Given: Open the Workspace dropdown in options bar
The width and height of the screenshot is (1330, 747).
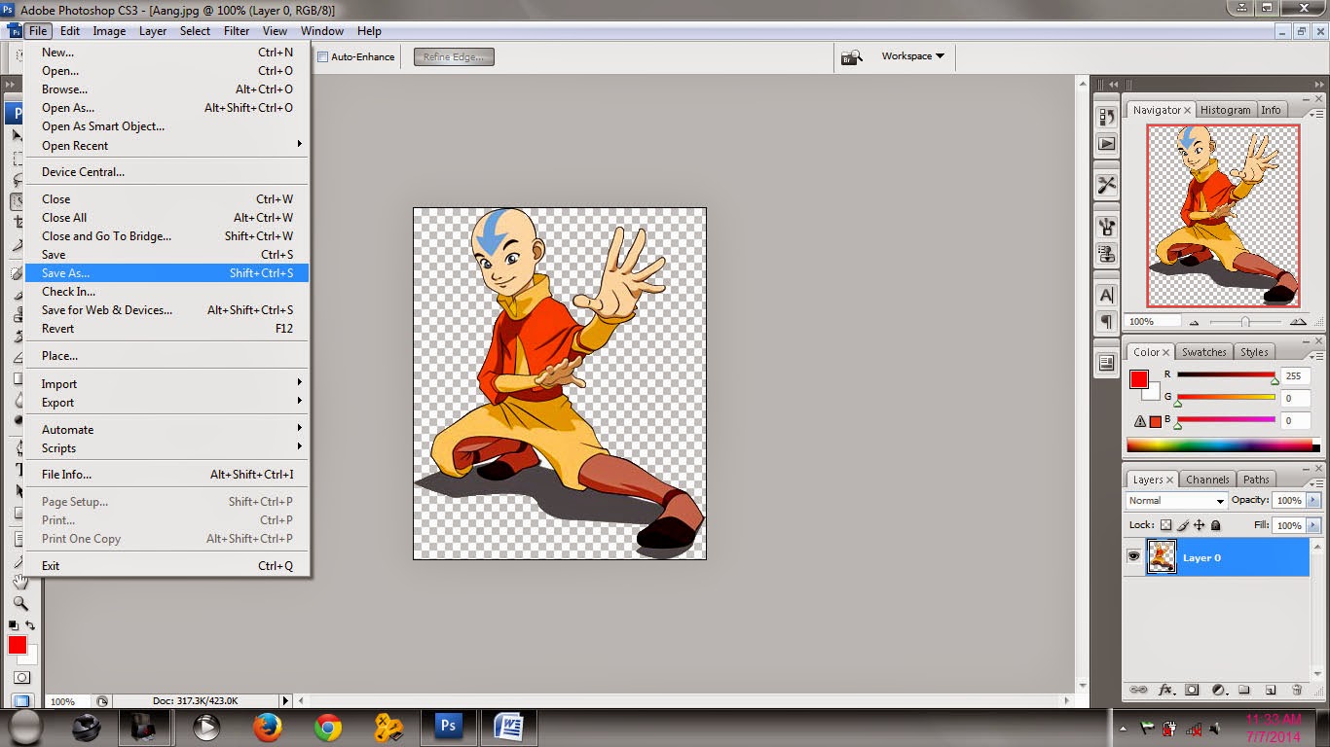Looking at the screenshot, I should click(909, 56).
